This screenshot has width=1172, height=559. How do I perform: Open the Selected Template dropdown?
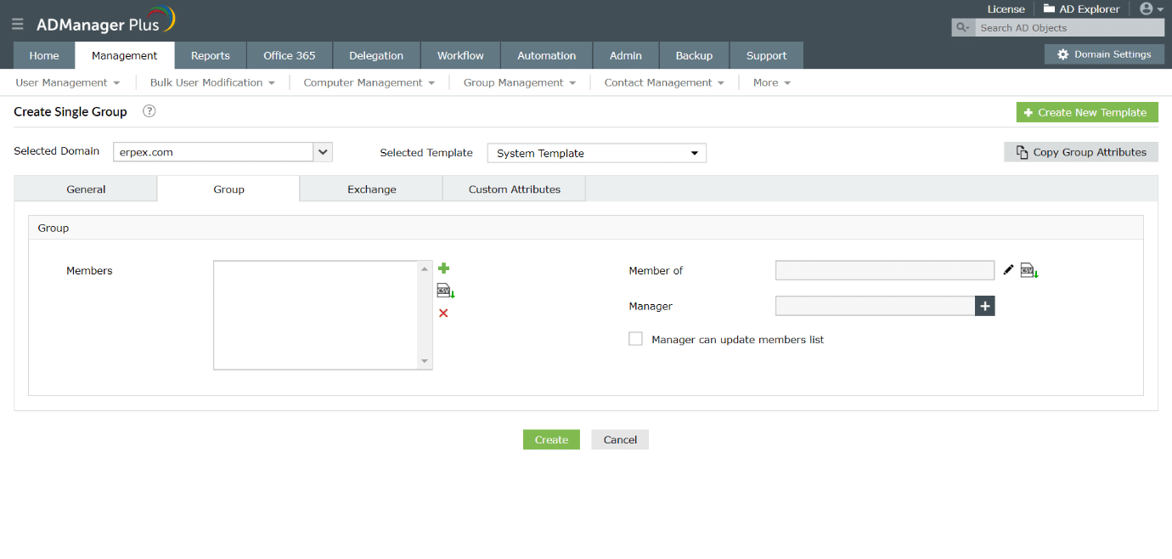pyautogui.click(x=596, y=153)
